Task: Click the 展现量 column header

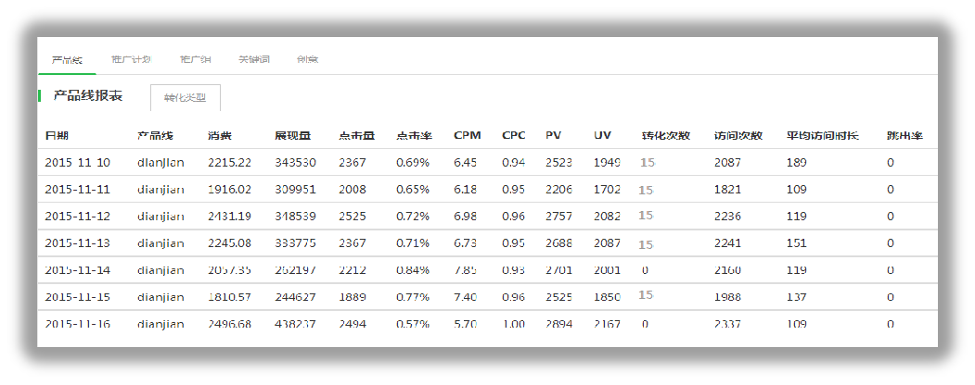Action: tap(292, 135)
